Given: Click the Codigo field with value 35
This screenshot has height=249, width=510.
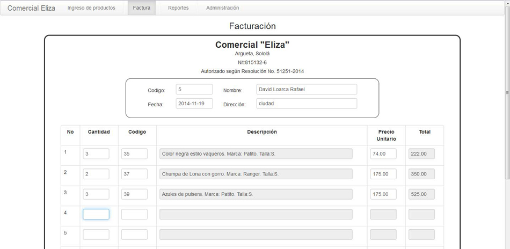Looking at the screenshot, I should [x=134, y=154].
